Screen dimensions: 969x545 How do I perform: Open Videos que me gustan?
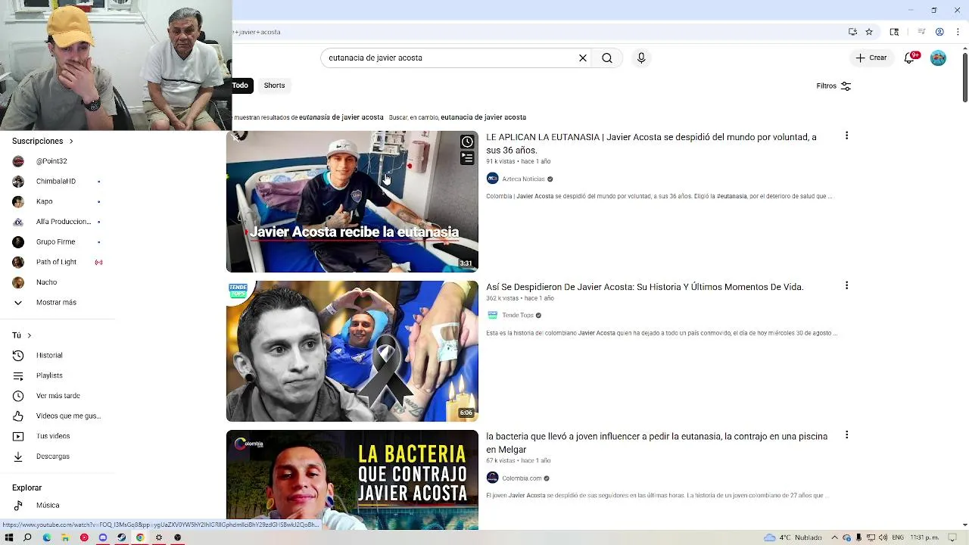click(58, 416)
